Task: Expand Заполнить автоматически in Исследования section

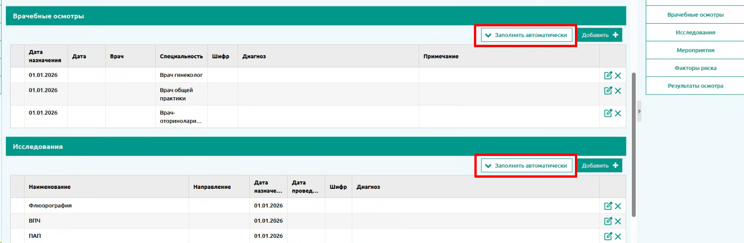Action: pos(526,166)
